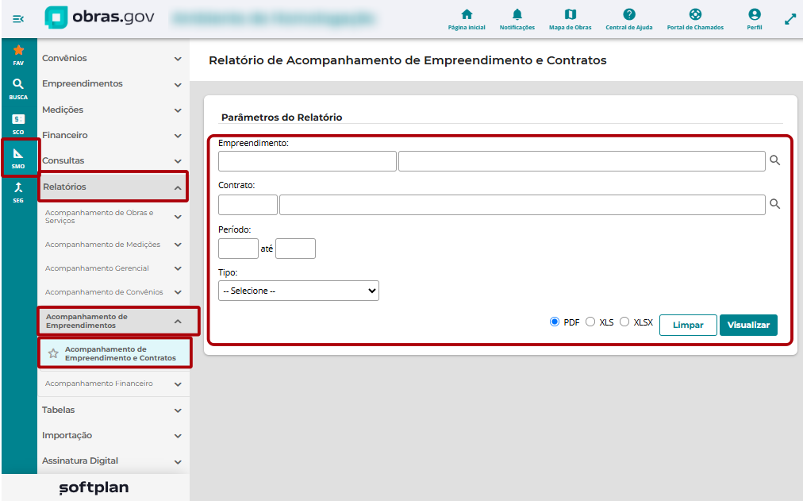
Task: Select XLS output format
Action: coord(590,322)
